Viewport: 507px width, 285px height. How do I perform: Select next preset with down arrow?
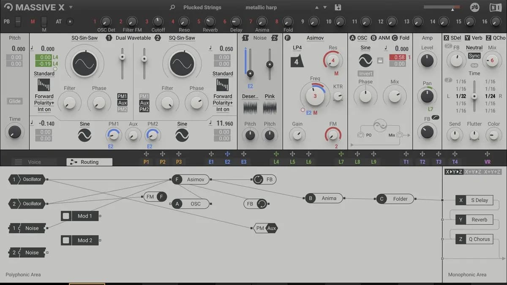click(325, 8)
